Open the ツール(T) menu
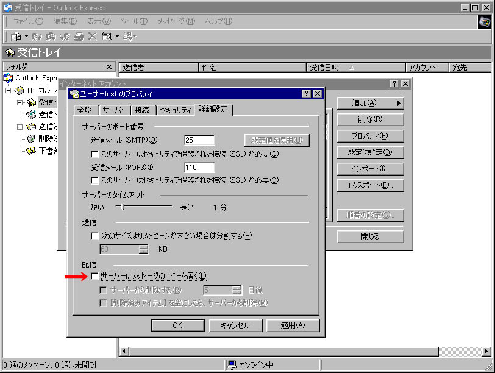 pyautogui.click(x=134, y=21)
